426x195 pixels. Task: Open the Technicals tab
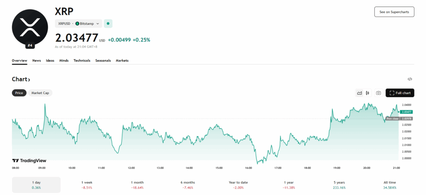click(82, 61)
